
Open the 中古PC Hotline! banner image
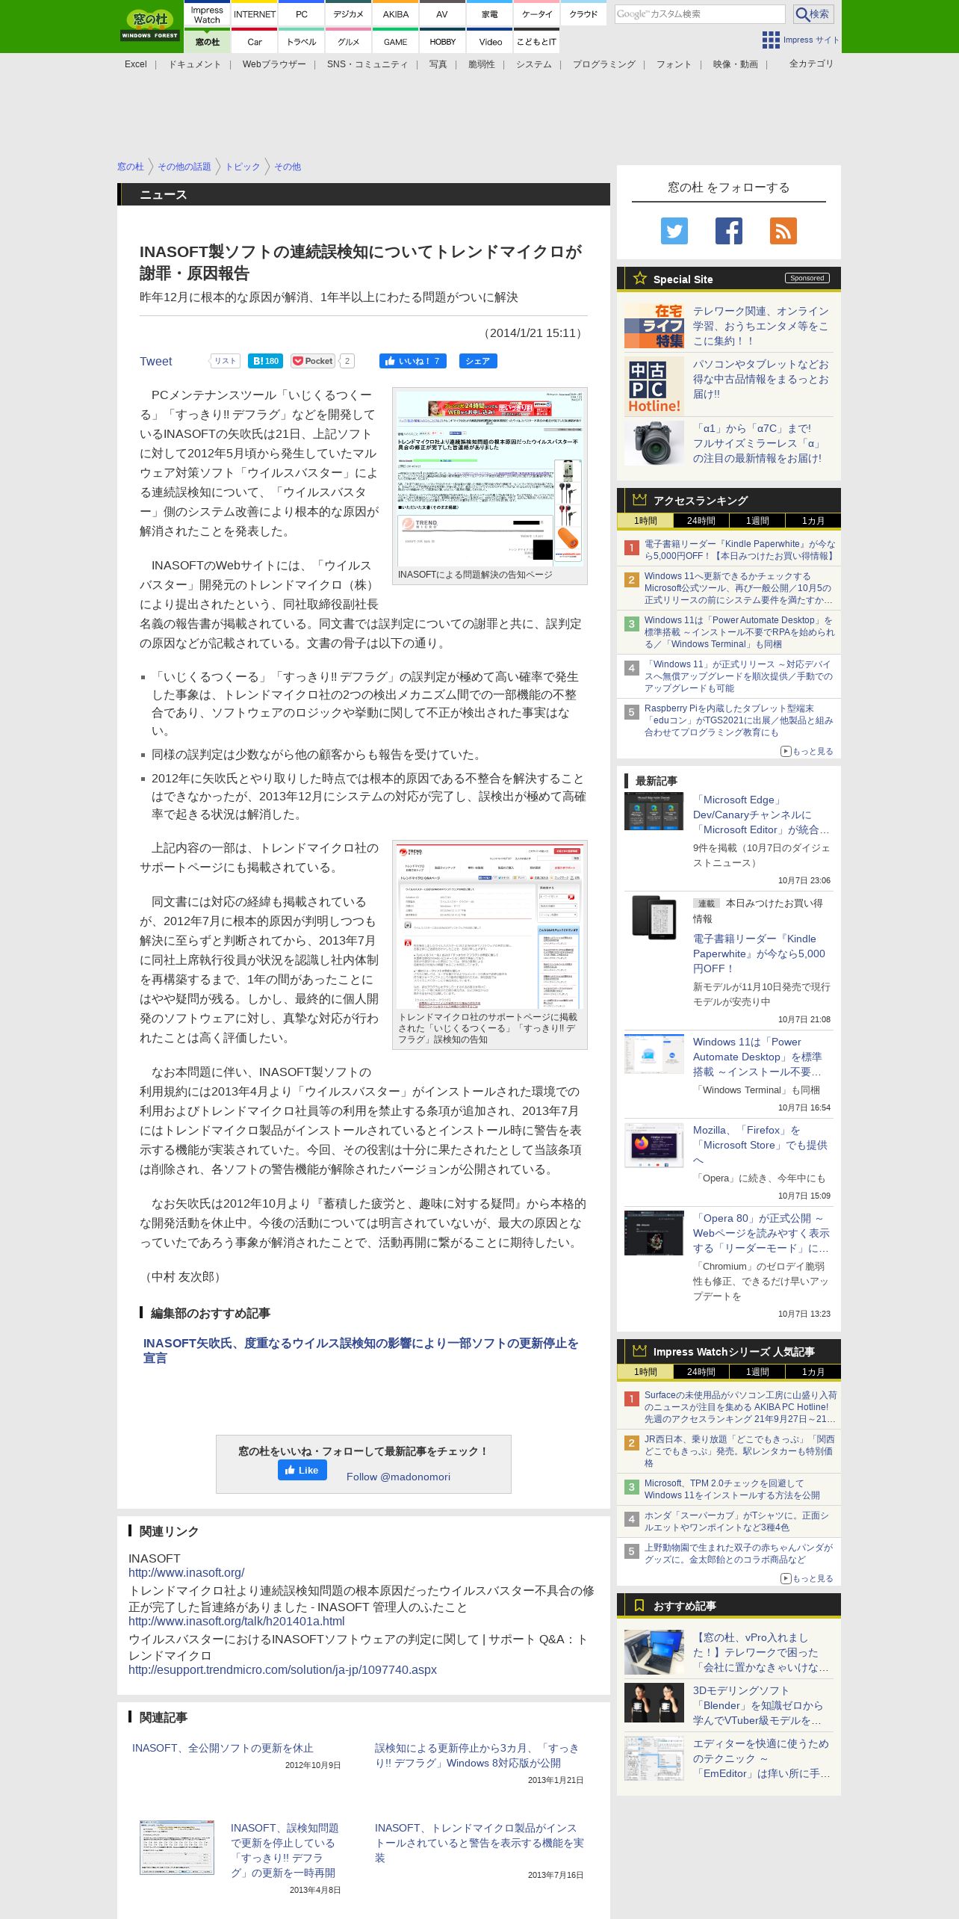coord(654,386)
